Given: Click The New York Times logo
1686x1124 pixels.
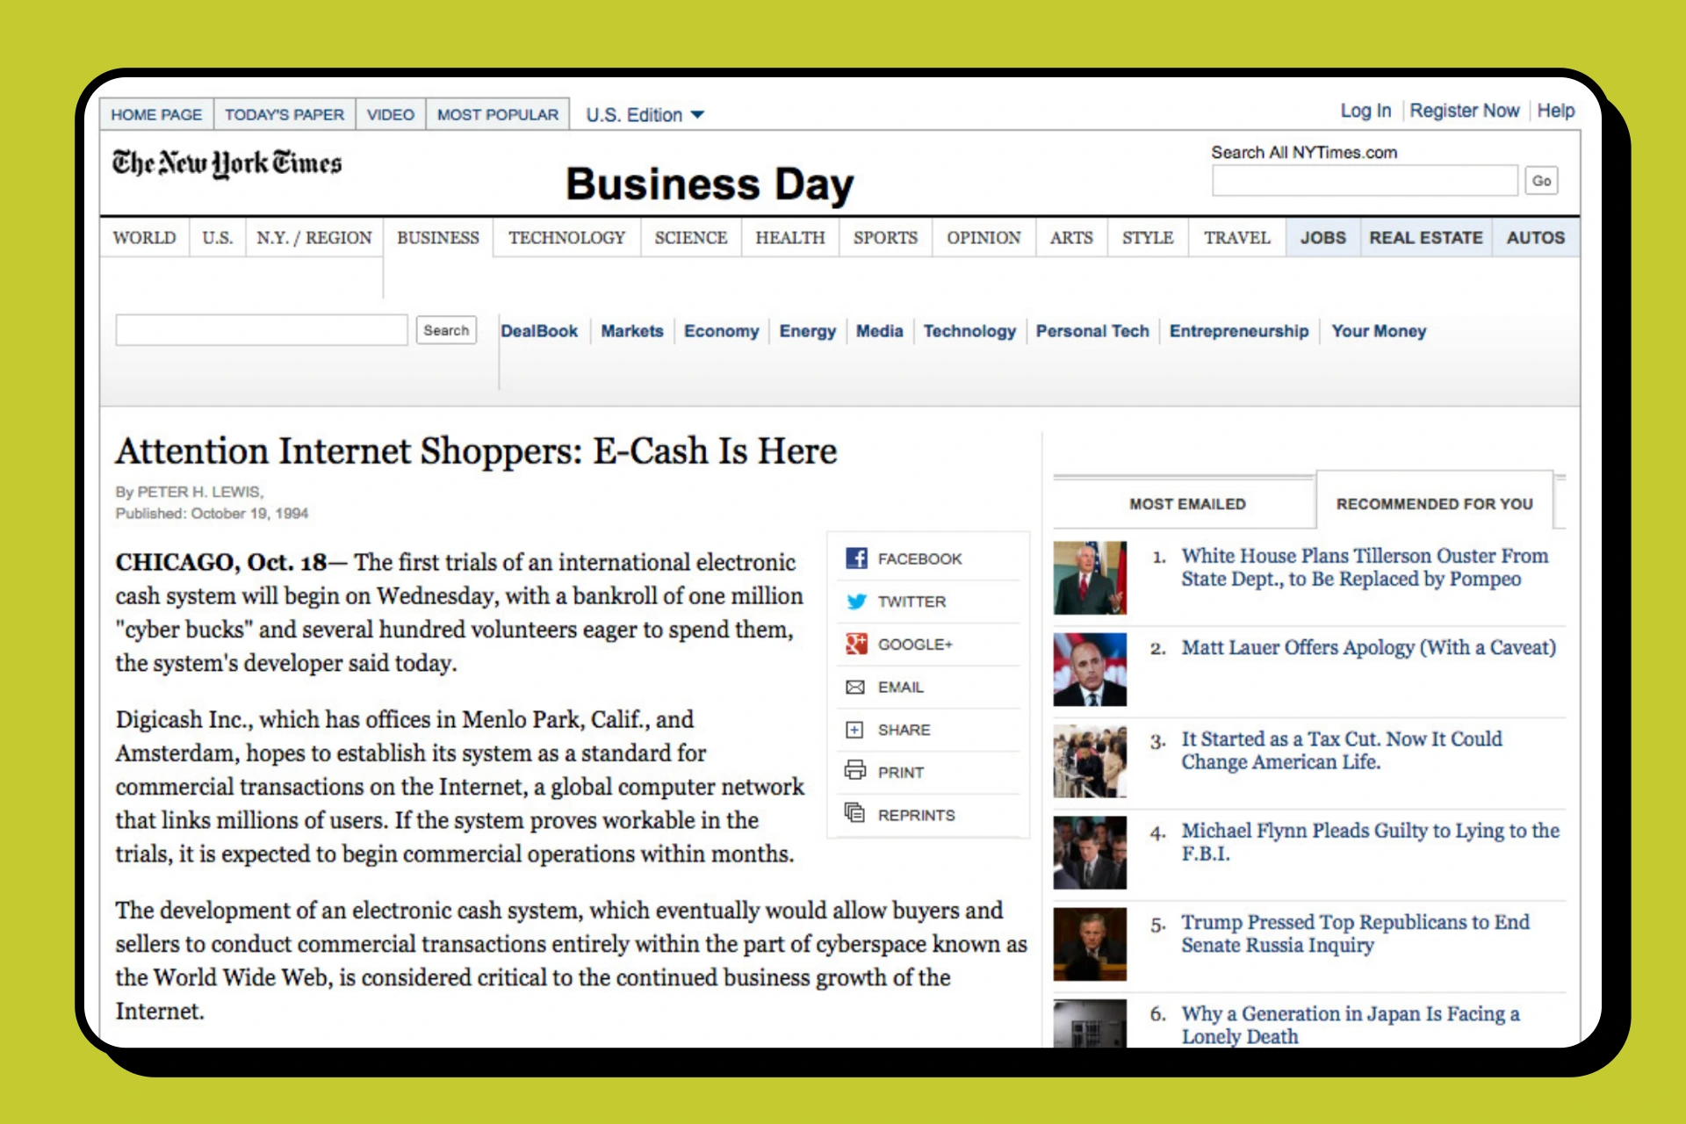Looking at the screenshot, I should click(x=227, y=163).
